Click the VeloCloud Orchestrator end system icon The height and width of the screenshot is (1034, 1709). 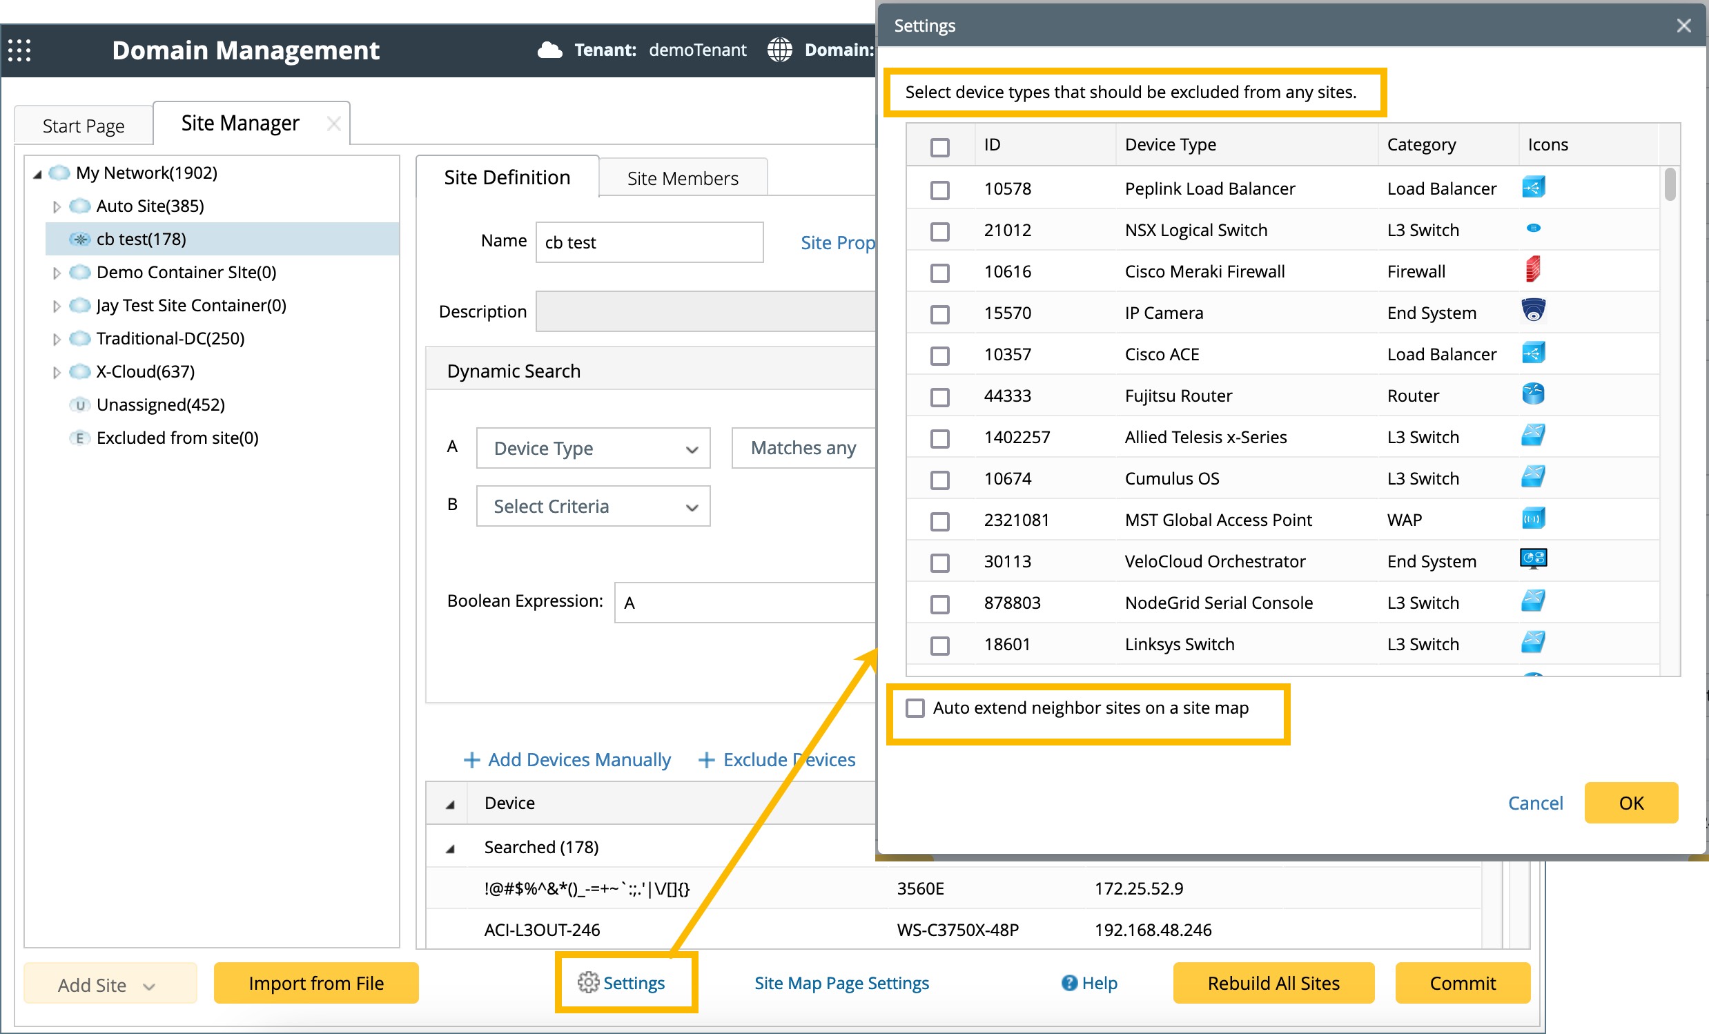tap(1533, 559)
